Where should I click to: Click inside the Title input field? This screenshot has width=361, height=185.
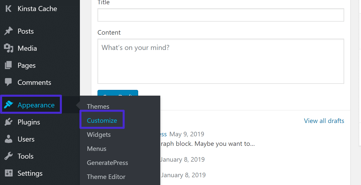click(x=221, y=15)
